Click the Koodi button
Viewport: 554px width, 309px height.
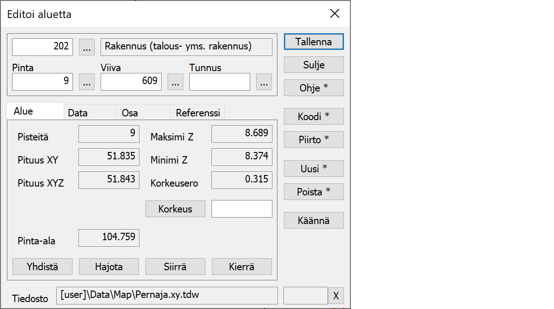tap(313, 116)
